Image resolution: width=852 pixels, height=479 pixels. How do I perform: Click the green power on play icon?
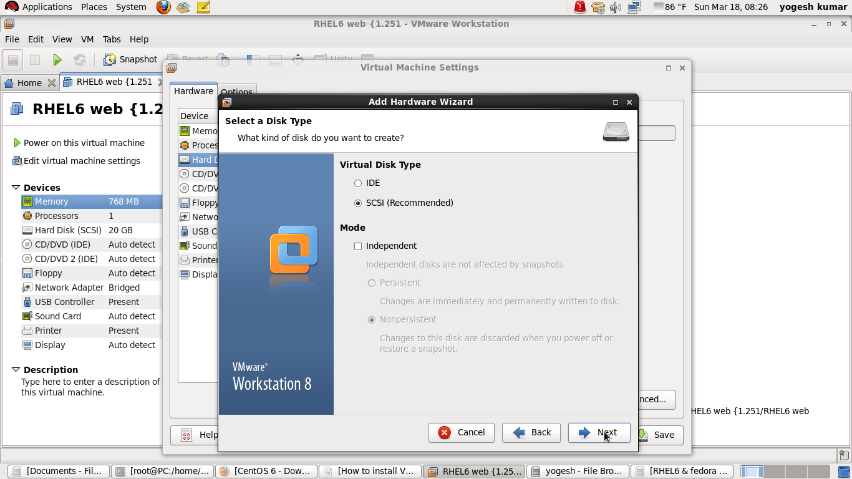(x=57, y=59)
